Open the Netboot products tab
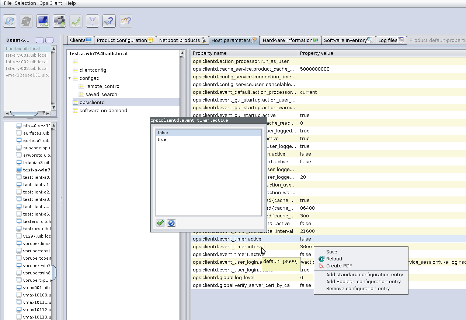Screen dimensions: 466x320 point(182,40)
